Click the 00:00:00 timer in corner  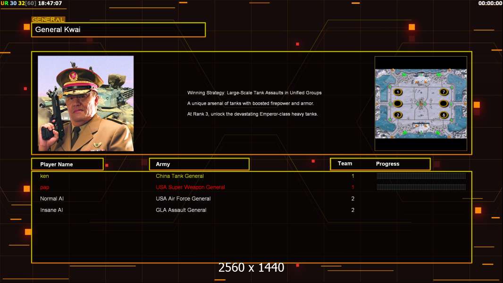point(490,3)
